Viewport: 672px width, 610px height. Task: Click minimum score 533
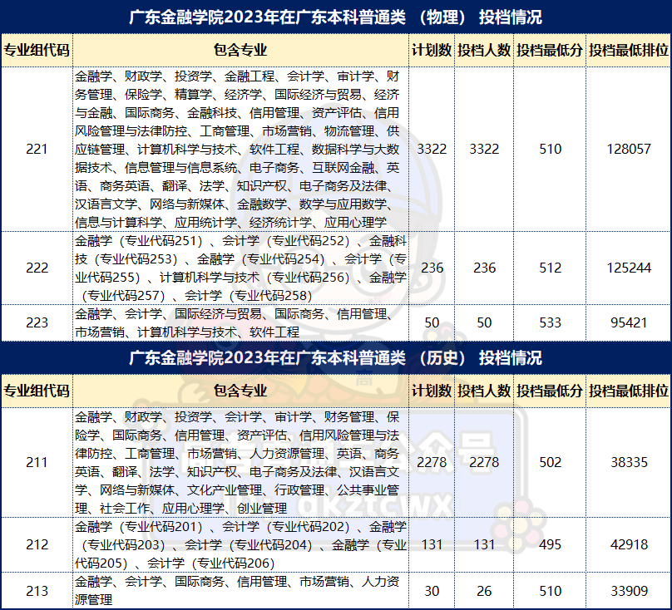click(x=550, y=322)
